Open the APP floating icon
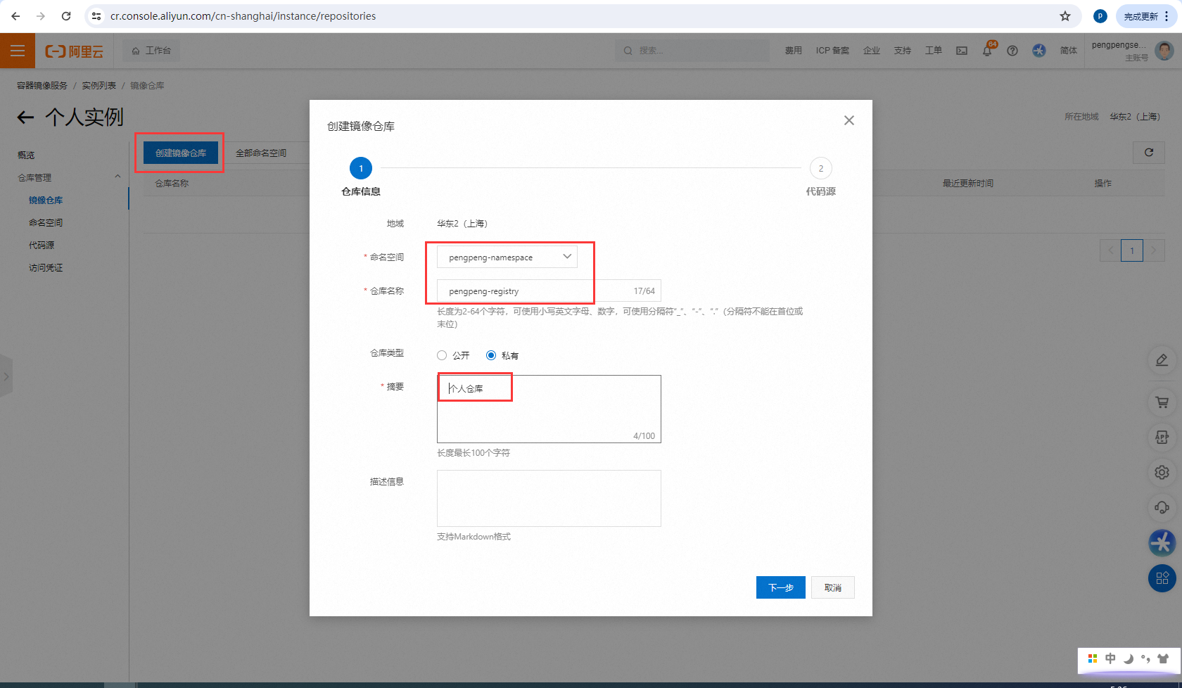The width and height of the screenshot is (1182, 688). click(1162, 437)
